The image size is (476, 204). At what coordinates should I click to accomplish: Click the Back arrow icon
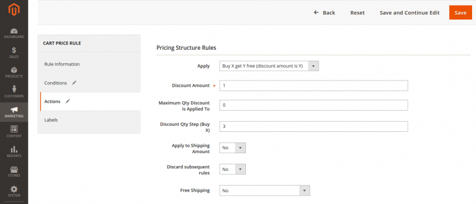pyautogui.click(x=316, y=12)
